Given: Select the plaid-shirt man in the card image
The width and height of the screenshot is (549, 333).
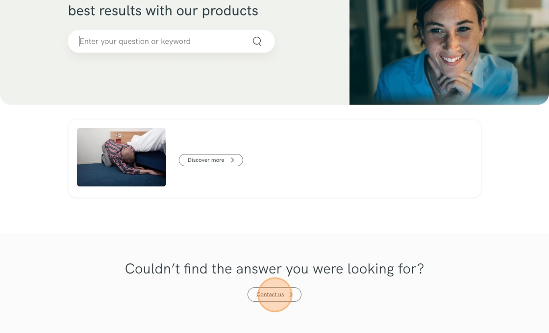Looking at the screenshot, I should point(118,154).
